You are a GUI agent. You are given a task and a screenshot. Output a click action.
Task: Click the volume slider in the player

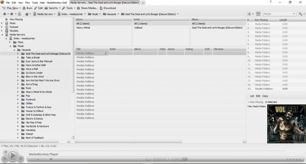point(38,159)
